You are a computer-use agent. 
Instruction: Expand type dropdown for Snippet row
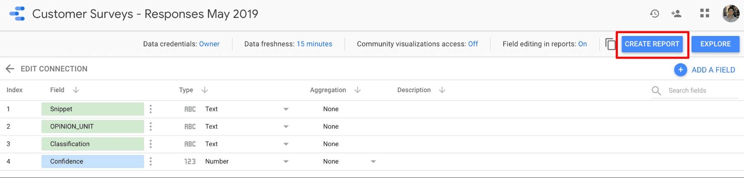(x=286, y=109)
